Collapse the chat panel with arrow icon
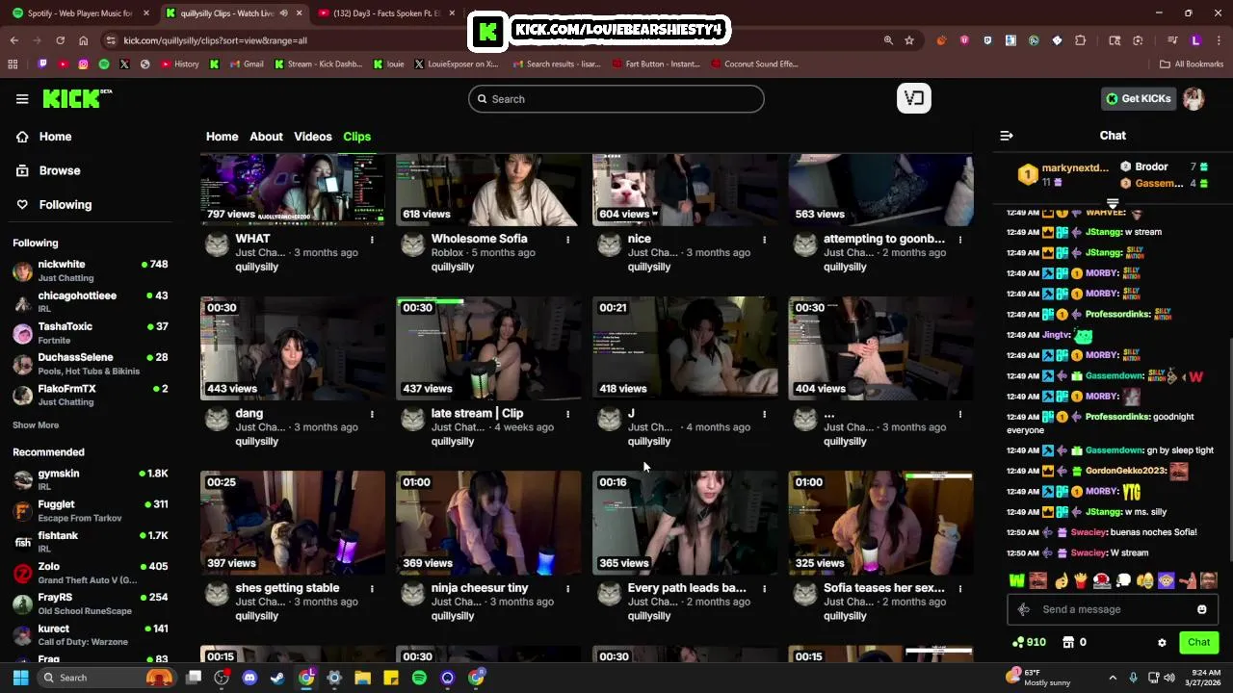Image resolution: width=1233 pixels, height=693 pixels. click(1007, 136)
